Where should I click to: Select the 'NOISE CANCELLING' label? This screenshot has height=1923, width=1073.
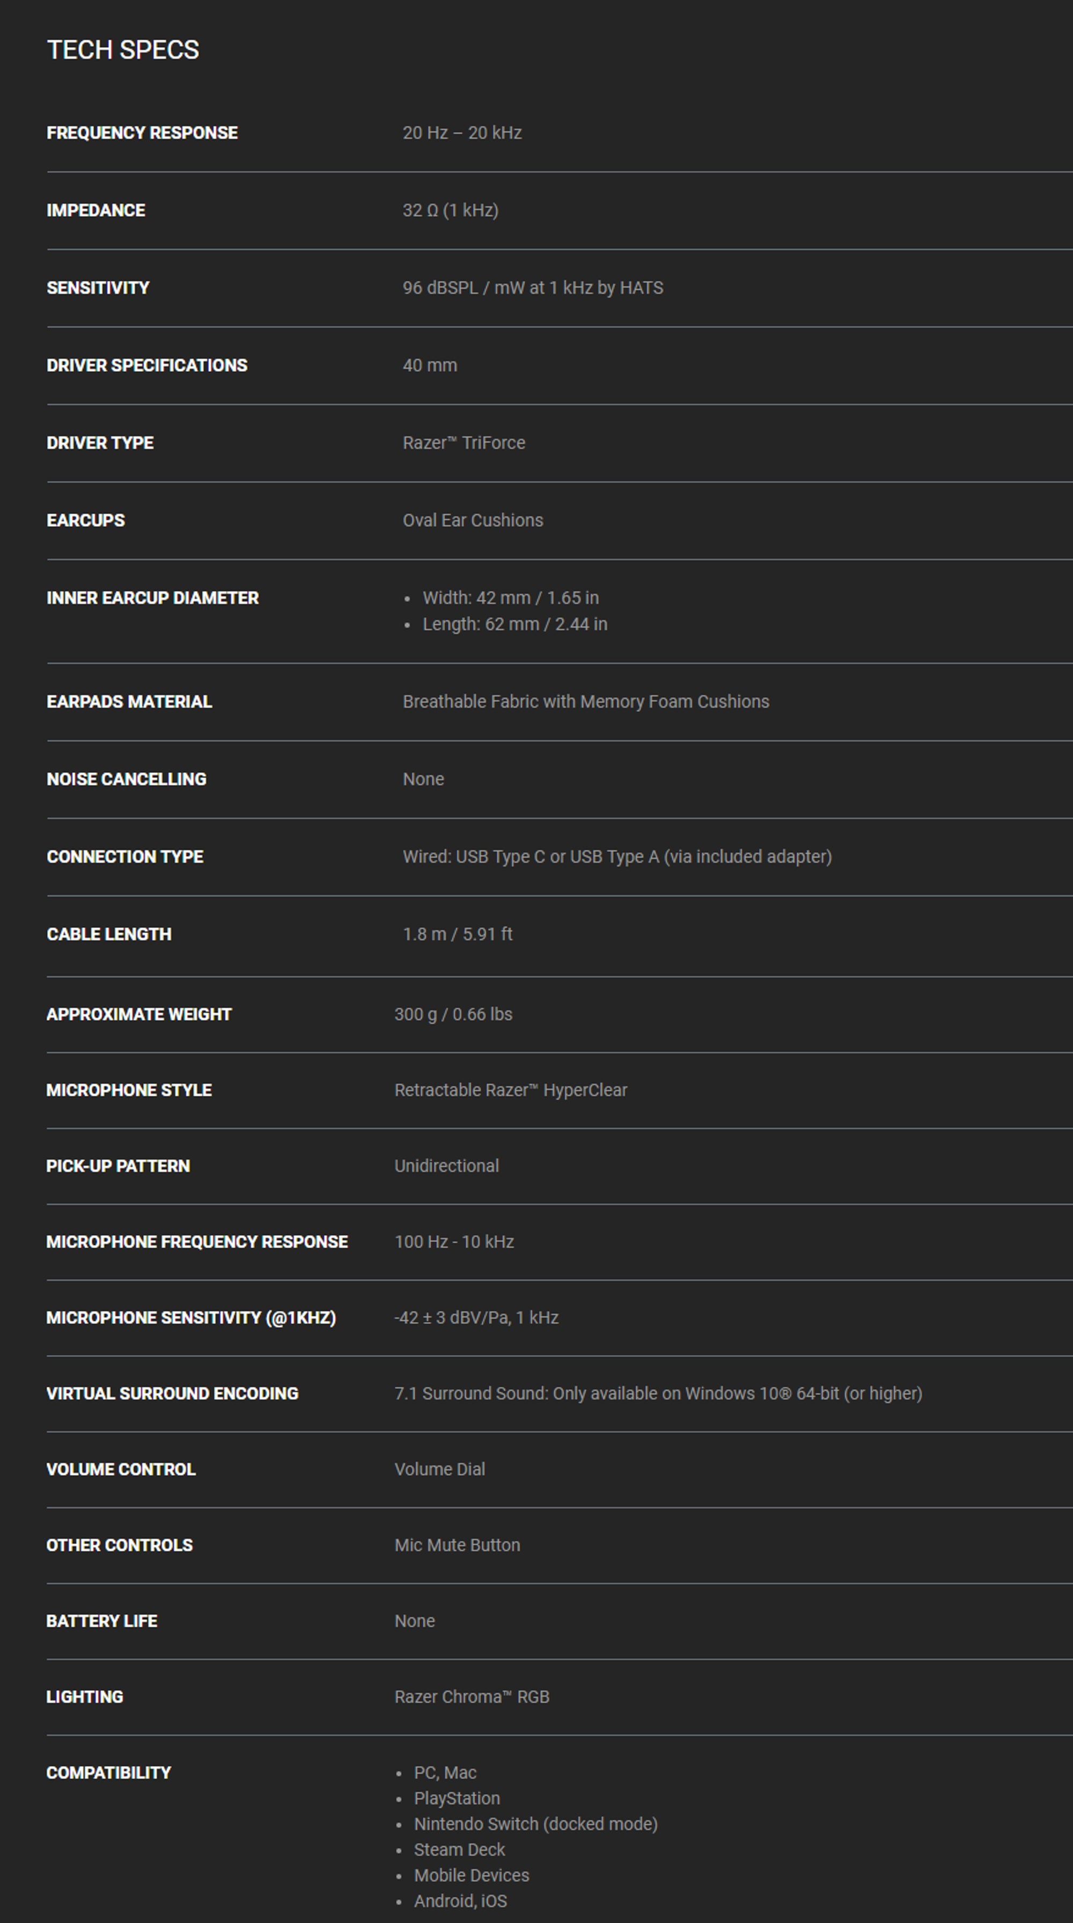click(x=127, y=780)
